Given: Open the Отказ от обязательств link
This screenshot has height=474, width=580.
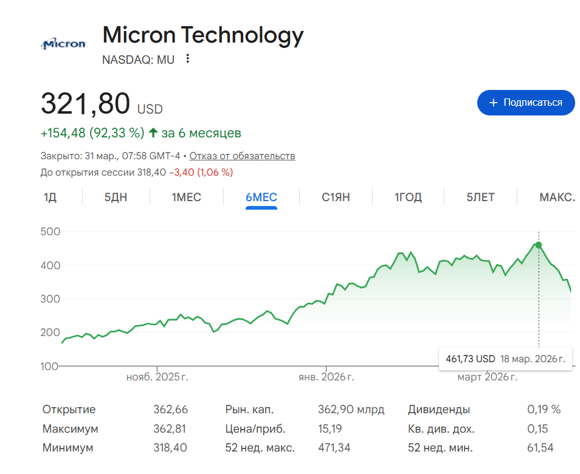Looking at the screenshot, I should [x=242, y=156].
